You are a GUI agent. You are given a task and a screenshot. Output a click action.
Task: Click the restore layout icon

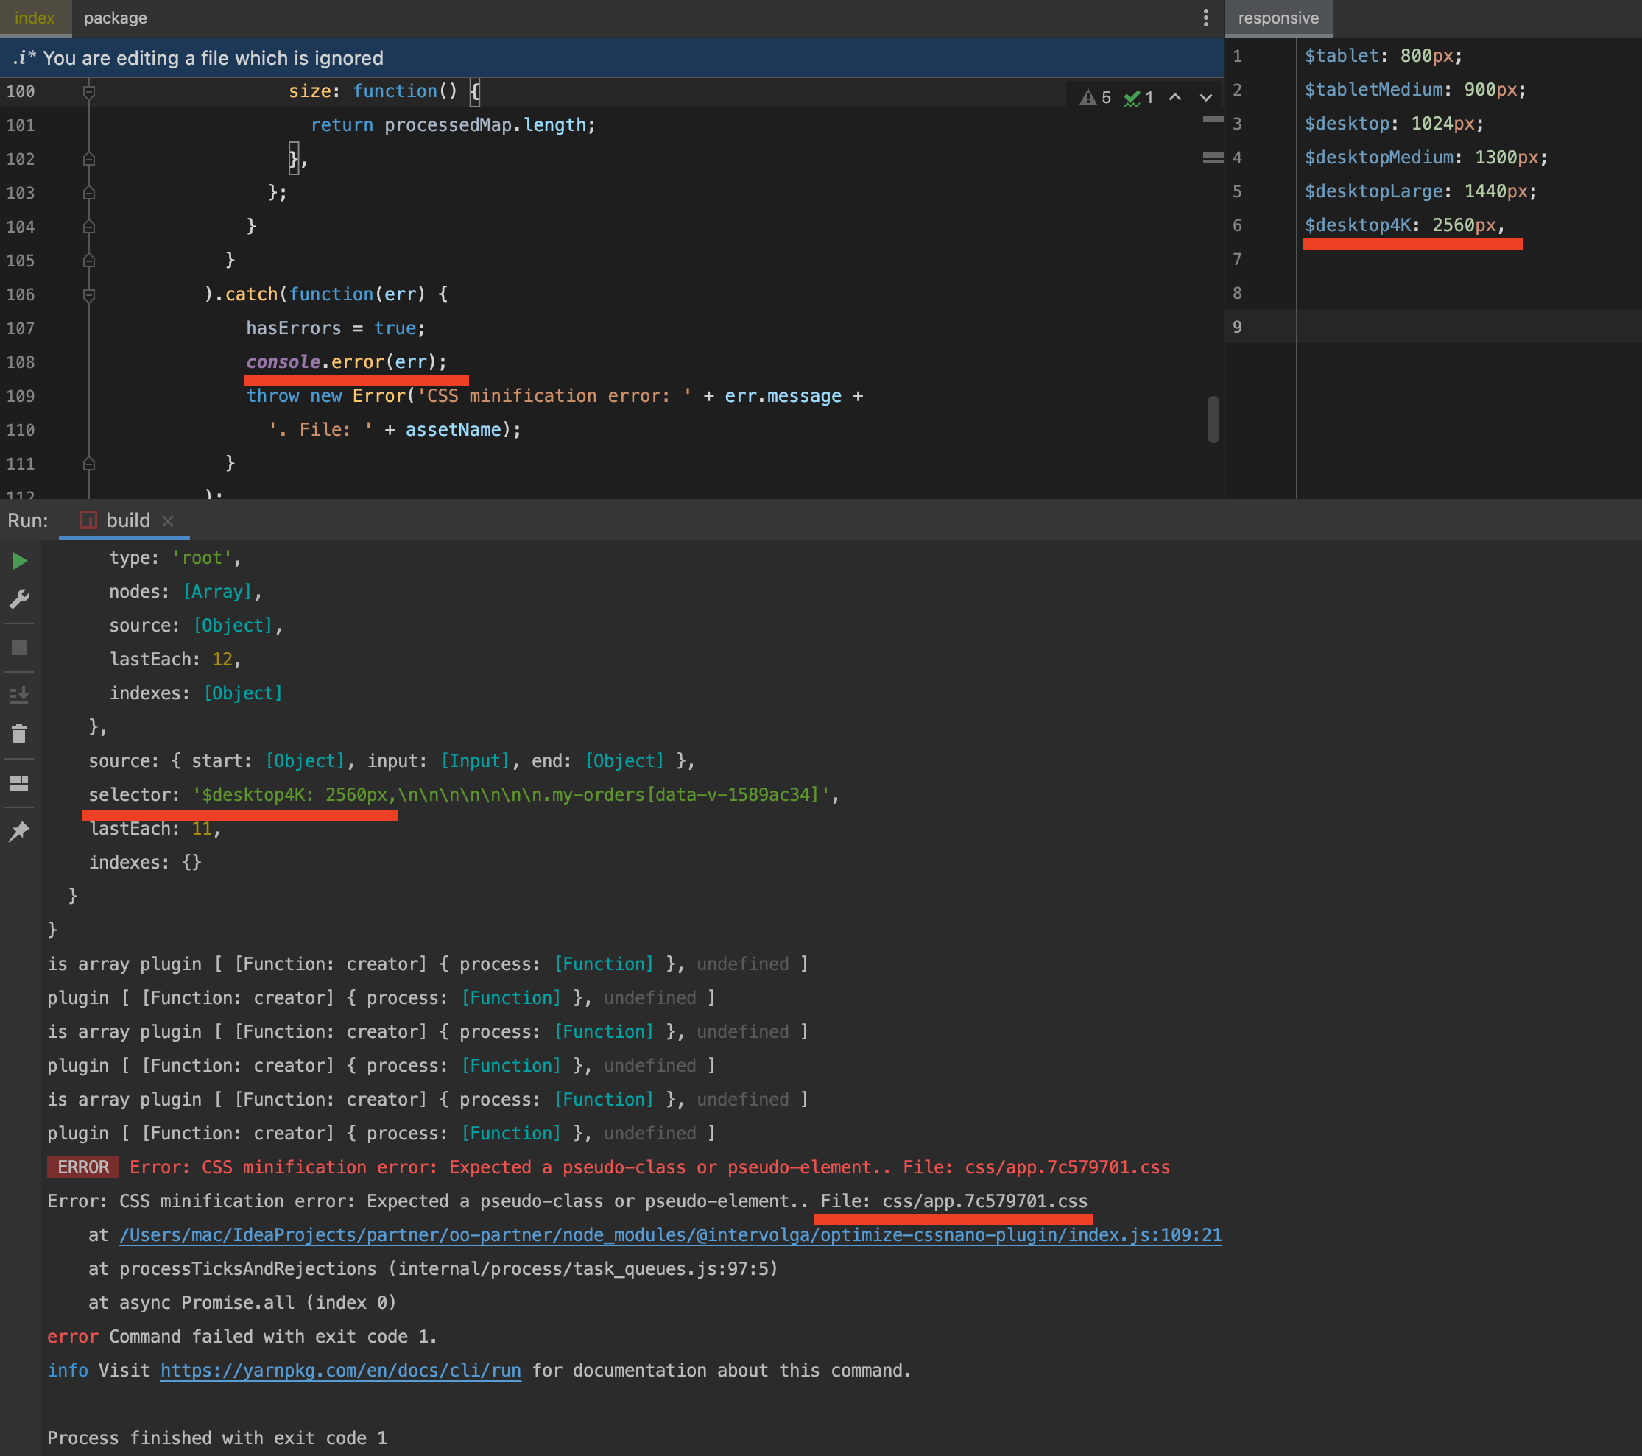[x=19, y=782]
